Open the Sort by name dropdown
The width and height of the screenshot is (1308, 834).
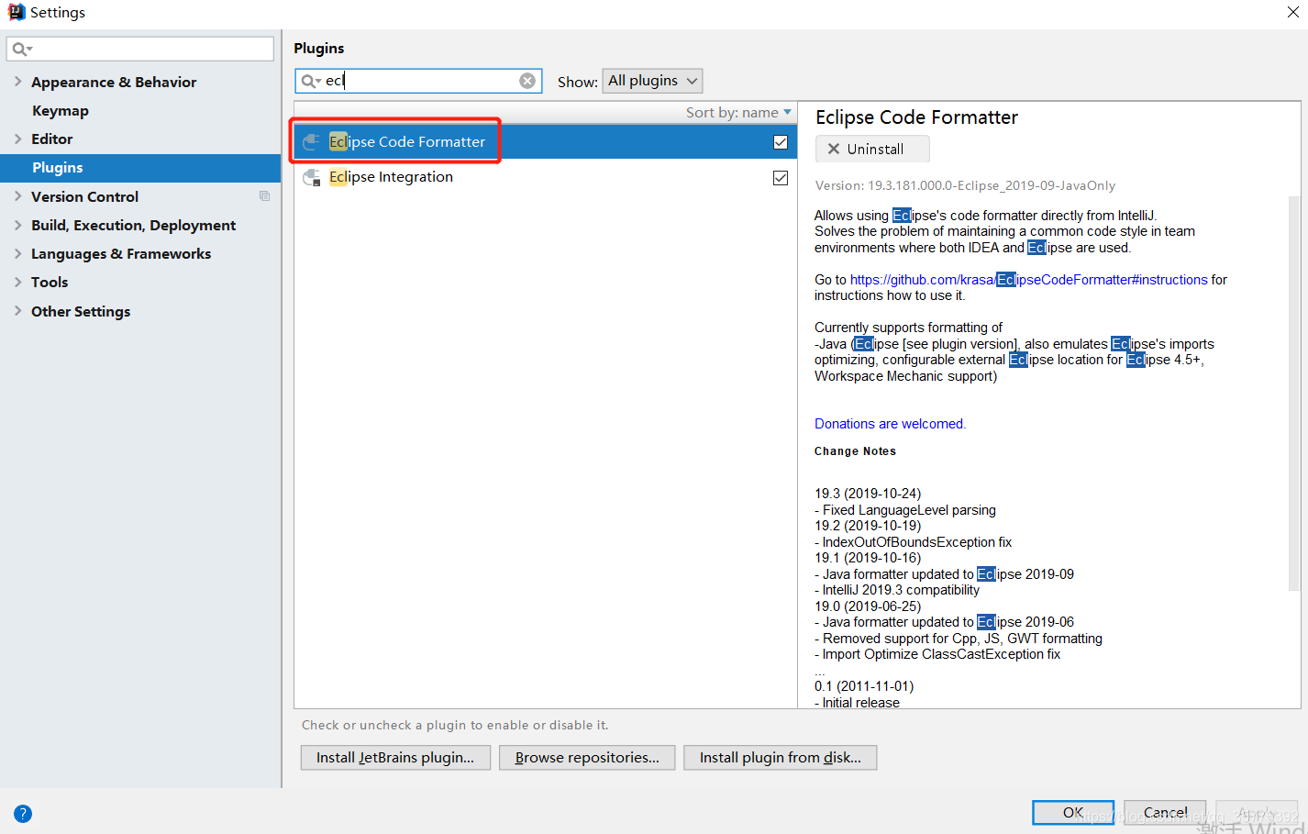(x=738, y=112)
